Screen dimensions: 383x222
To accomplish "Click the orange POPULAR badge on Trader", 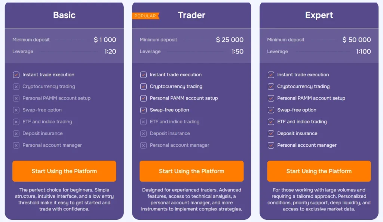I will [145, 16].
